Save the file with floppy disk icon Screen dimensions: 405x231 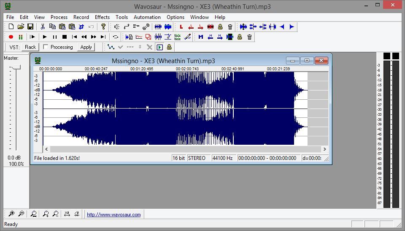point(30,27)
